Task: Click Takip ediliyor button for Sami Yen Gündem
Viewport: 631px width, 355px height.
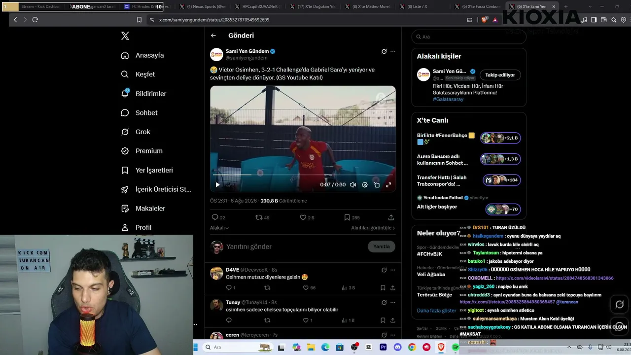Action: (x=500, y=75)
